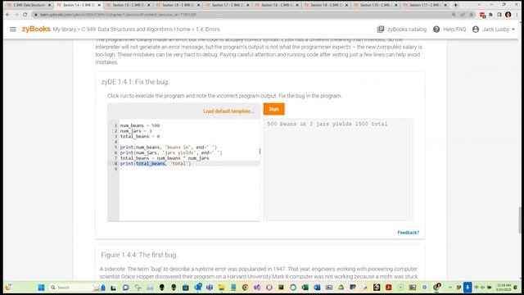The width and height of the screenshot is (524, 295).
Task: Click the taskbar clock and date
Action: tap(504, 288)
